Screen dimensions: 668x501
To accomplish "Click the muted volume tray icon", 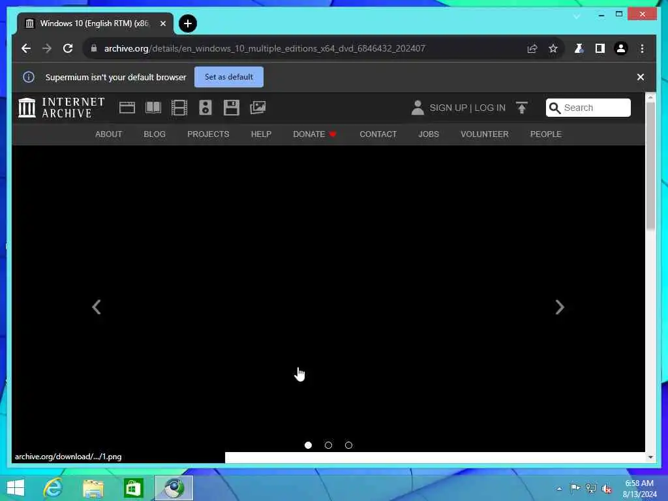I will 607,489.
